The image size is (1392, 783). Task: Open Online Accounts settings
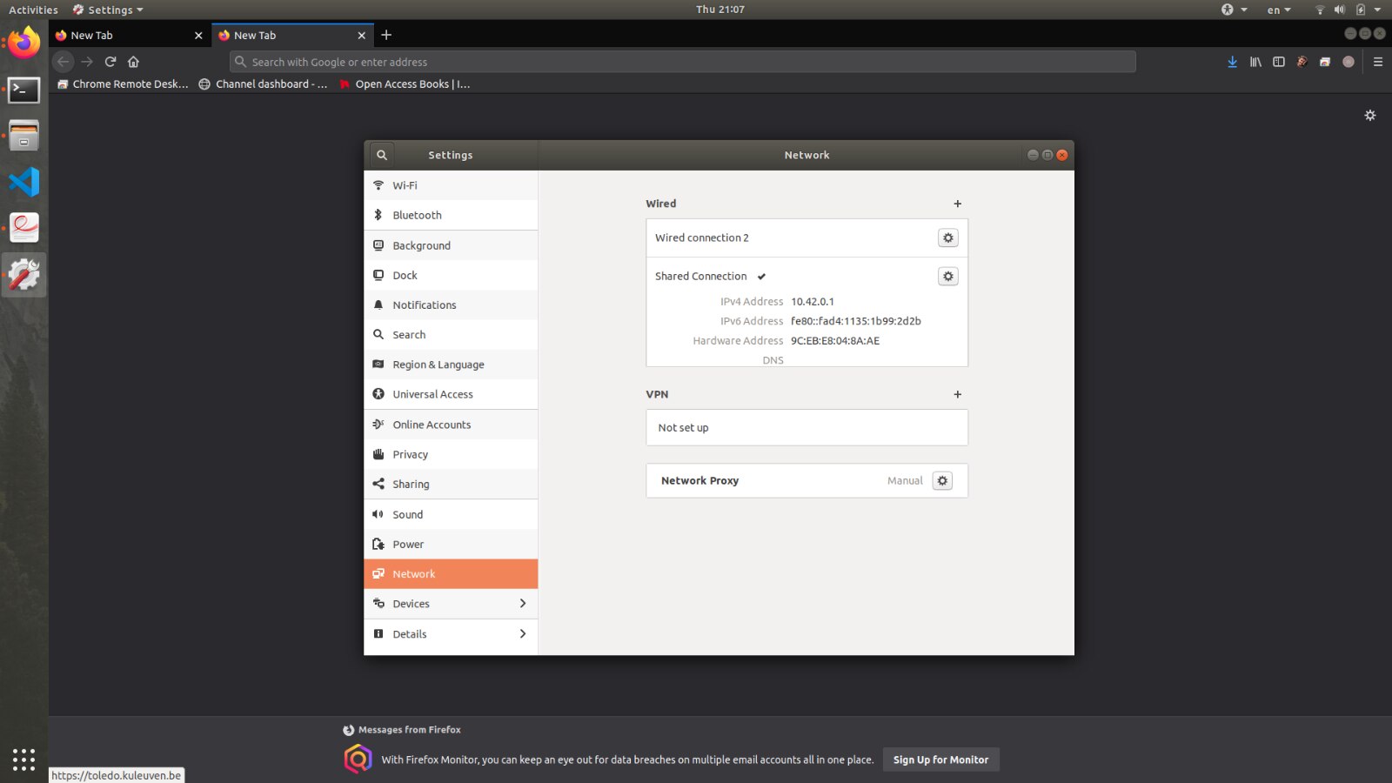coord(451,425)
